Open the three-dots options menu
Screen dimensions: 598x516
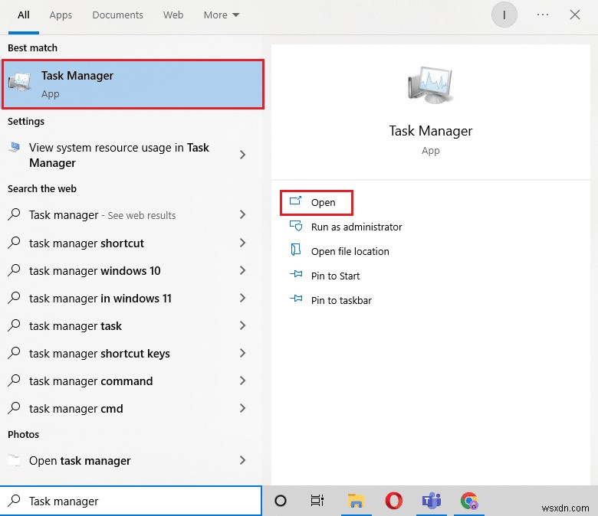(x=543, y=15)
